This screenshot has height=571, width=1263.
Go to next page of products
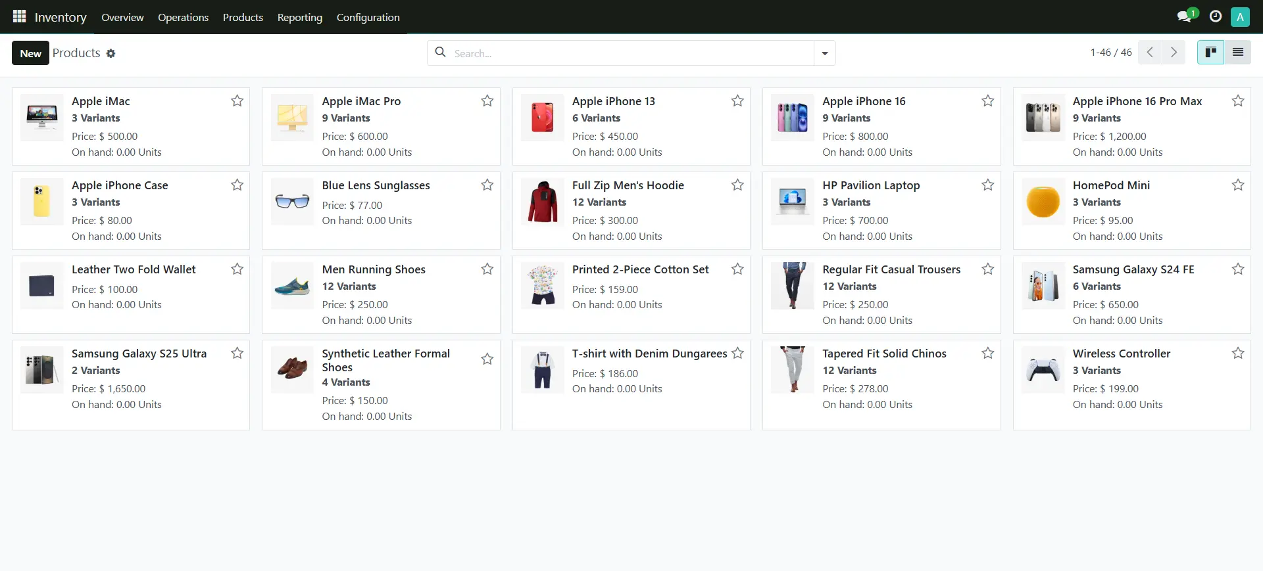[x=1174, y=53]
